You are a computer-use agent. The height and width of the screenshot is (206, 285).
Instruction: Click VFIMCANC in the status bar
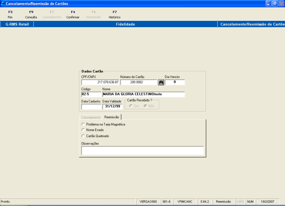pyautogui.click(x=185, y=202)
